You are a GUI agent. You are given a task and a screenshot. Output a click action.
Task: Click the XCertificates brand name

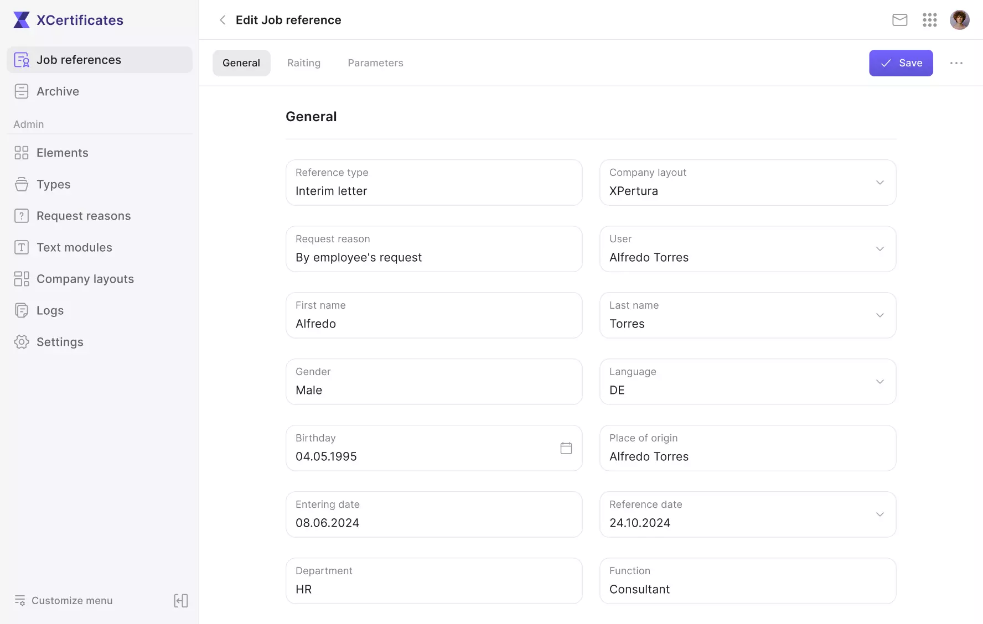tap(80, 20)
